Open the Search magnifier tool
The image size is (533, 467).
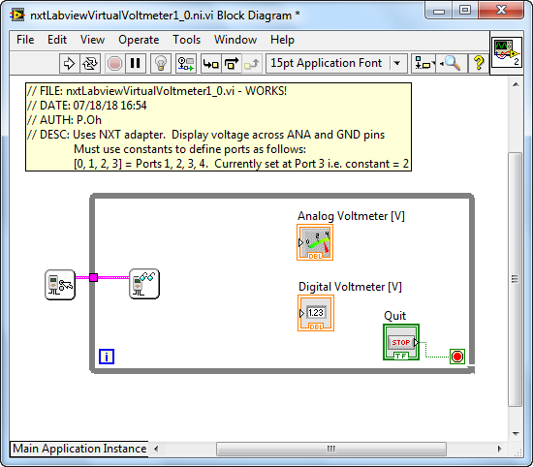(x=451, y=63)
